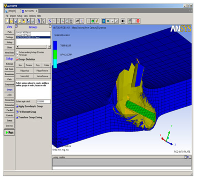Open the Help menu
The width and height of the screenshot is (197, 180).
point(39,16)
